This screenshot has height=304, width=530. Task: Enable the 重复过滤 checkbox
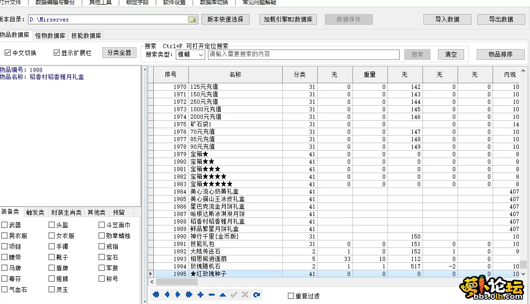pos(292,295)
